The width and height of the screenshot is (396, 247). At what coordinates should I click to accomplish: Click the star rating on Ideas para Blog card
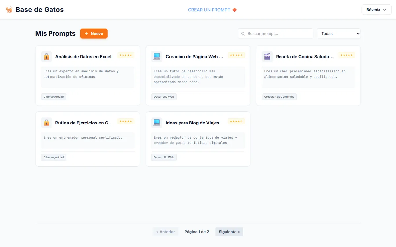point(236,121)
